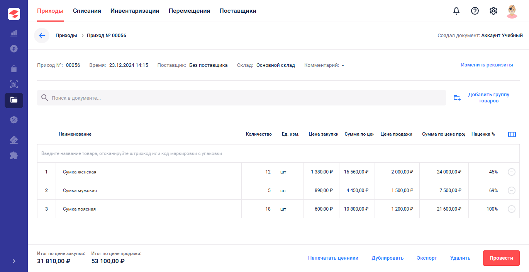Click the puzzle piece integrations icon

pos(14,155)
